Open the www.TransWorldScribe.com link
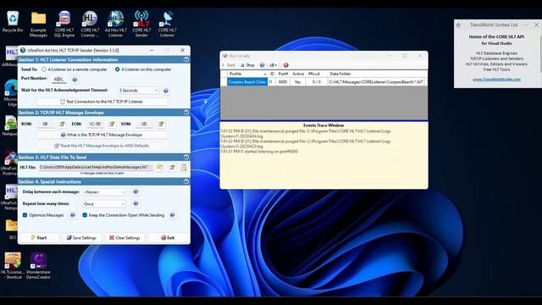The height and width of the screenshot is (305, 542). [496, 79]
